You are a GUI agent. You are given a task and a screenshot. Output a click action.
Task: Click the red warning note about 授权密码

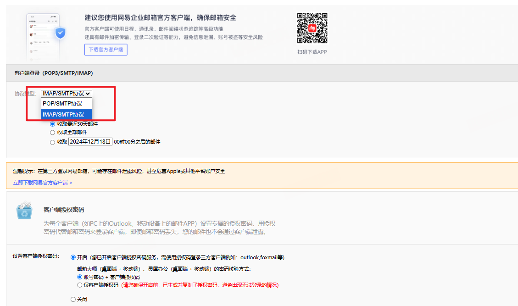[x=200, y=285]
